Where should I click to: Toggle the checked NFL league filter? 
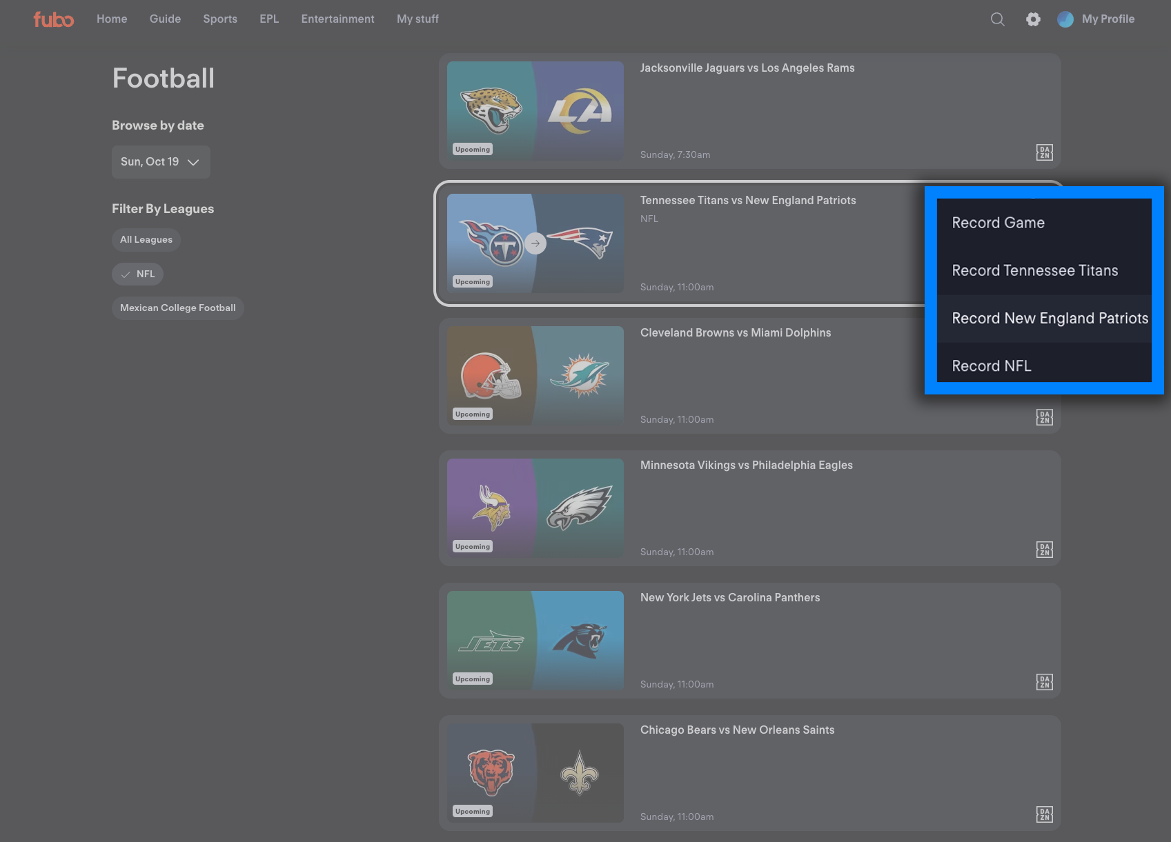tap(137, 274)
